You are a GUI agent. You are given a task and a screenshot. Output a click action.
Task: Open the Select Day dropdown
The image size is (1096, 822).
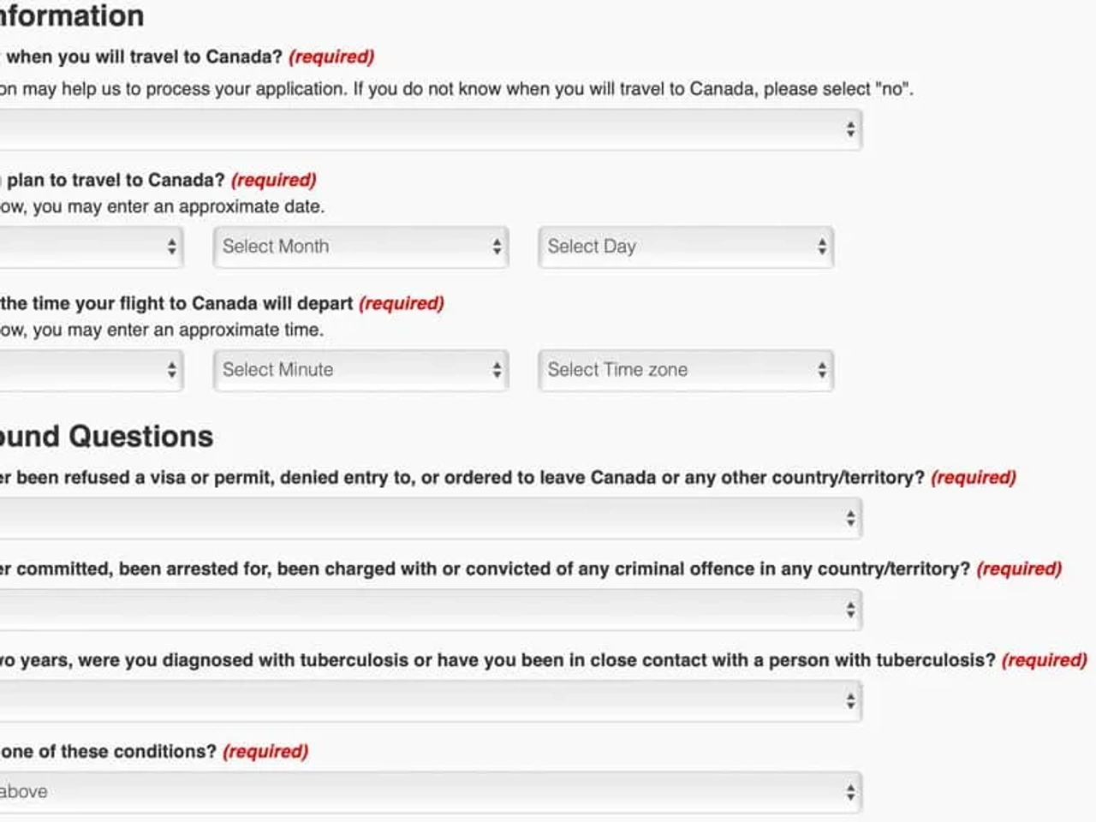(686, 247)
